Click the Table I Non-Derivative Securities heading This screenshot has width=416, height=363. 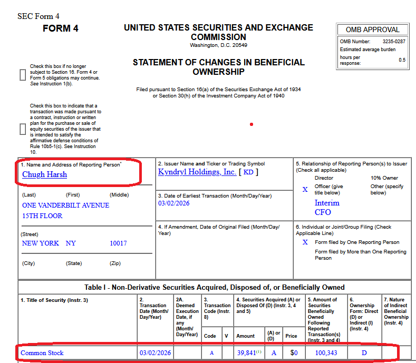[215, 288]
